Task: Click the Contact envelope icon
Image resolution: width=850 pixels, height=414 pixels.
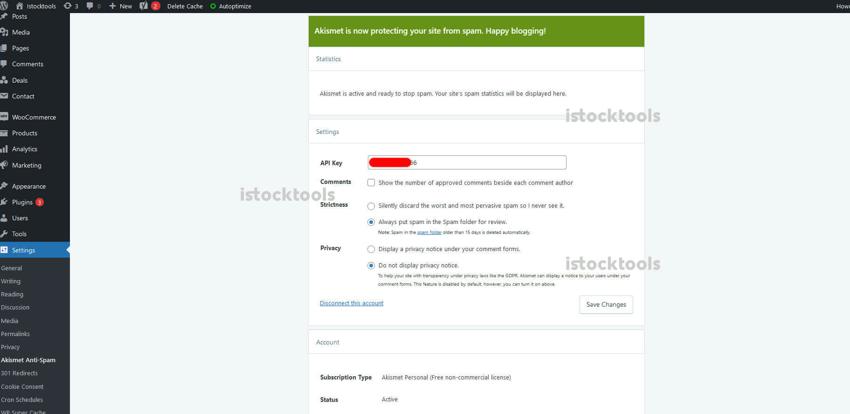Action: tap(4, 96)
